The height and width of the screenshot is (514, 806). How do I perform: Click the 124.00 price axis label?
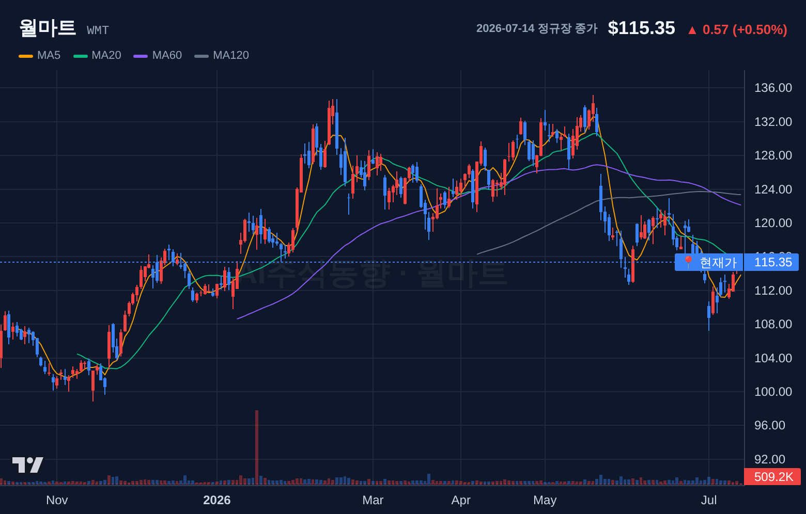tap(773, 189)
